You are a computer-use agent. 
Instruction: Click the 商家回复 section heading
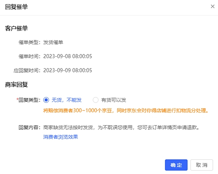[16, 85]
